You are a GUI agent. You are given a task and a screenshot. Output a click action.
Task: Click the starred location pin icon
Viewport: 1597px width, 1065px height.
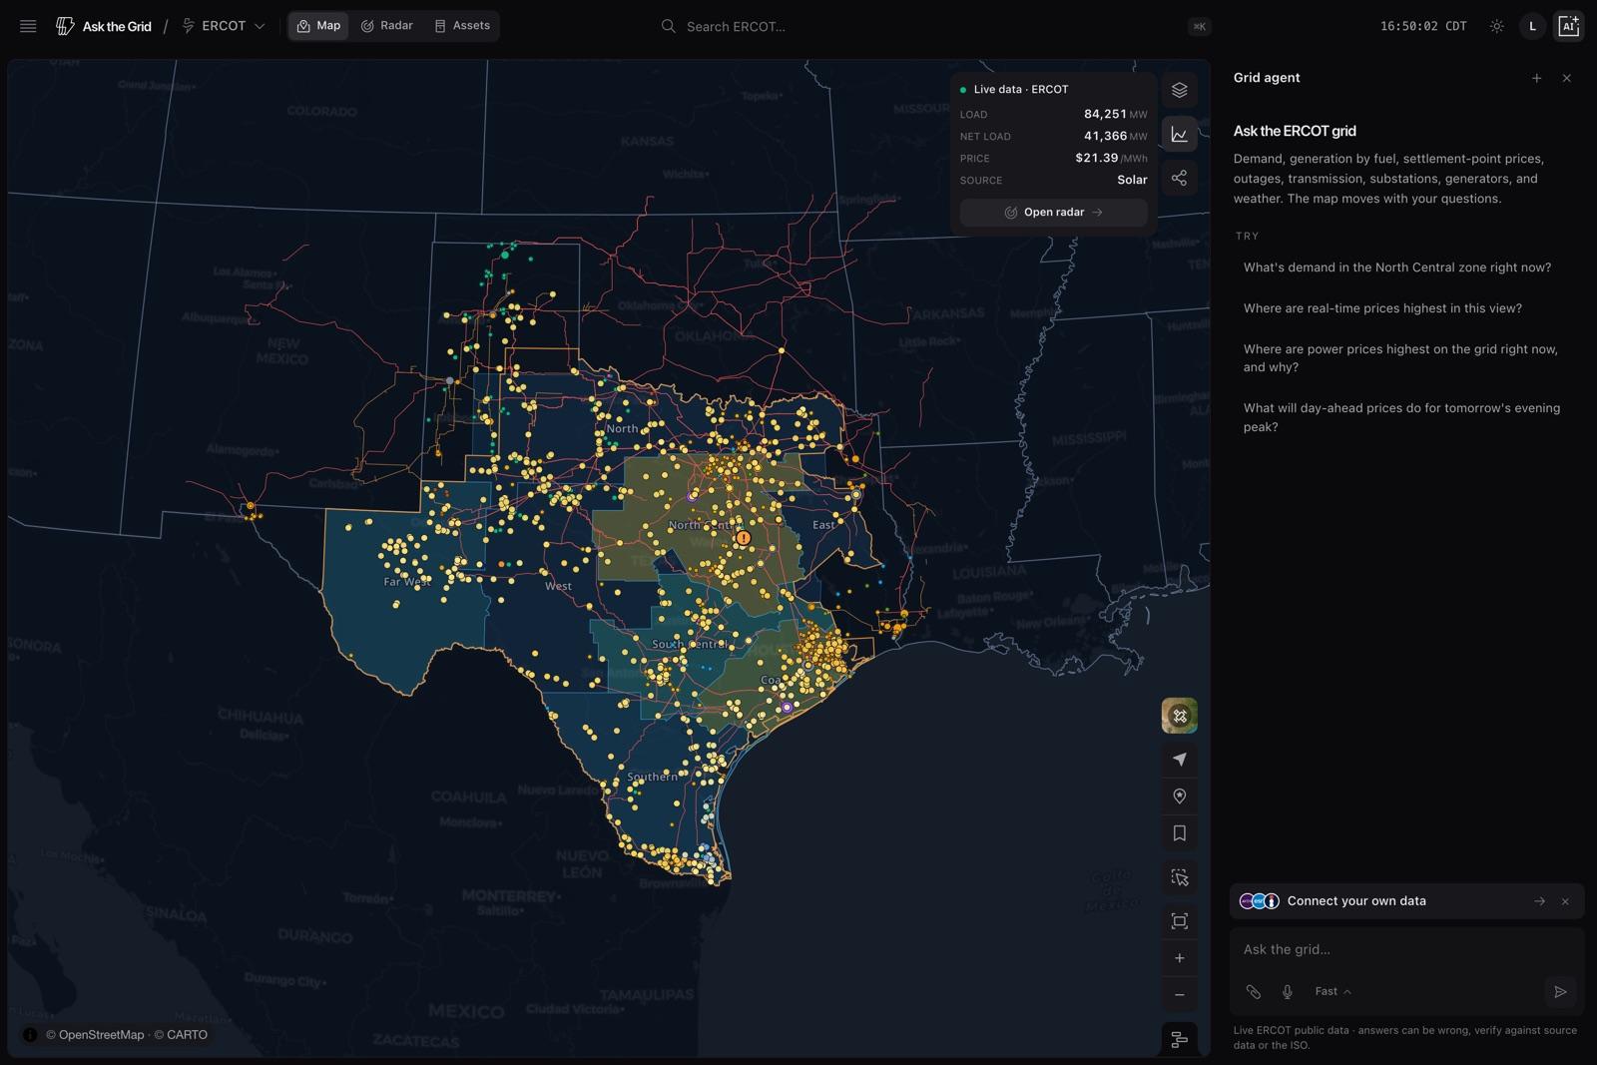tap(1179, 797)
